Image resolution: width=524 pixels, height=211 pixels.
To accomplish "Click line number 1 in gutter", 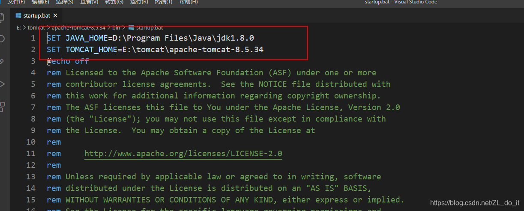I will pos(33,38).
